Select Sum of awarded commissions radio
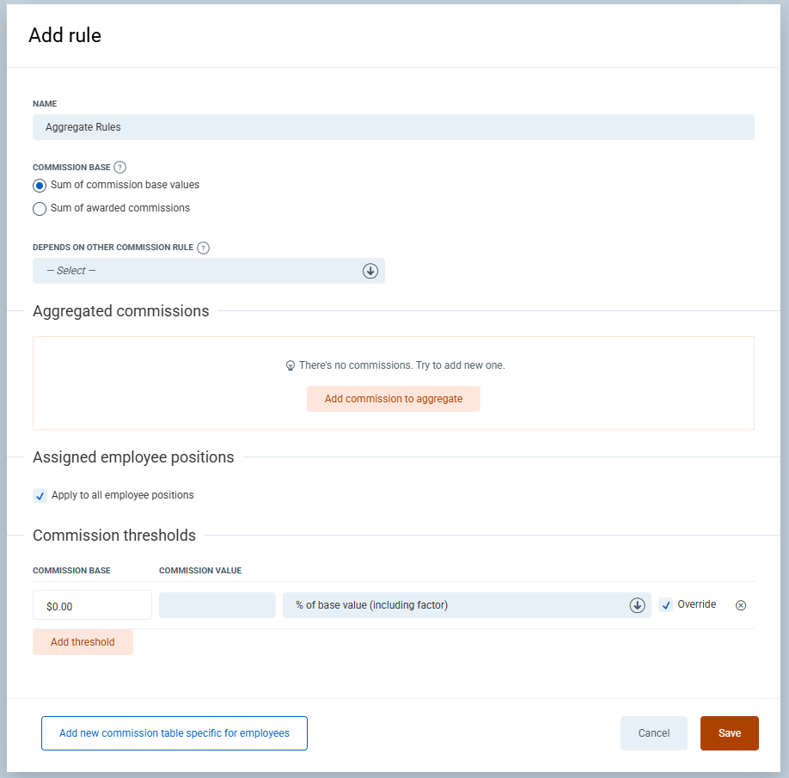Screen dimensions: 789x778 coord(40,208)
